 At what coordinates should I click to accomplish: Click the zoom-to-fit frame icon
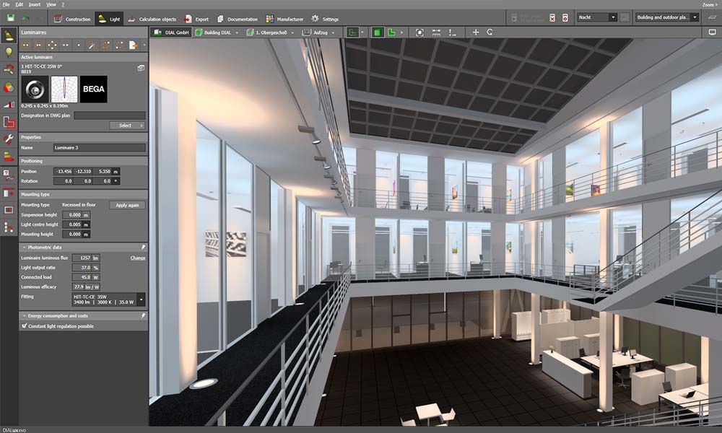click(420, 32)
